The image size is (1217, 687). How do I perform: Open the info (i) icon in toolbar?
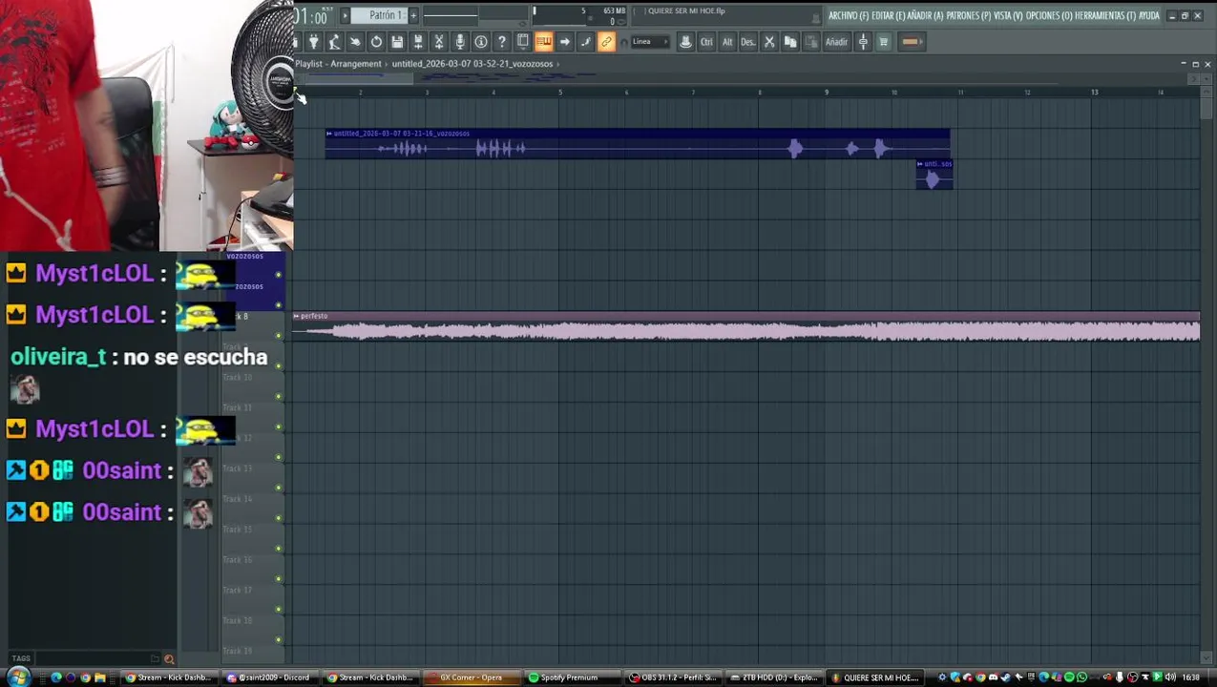(x=481, y=42)
